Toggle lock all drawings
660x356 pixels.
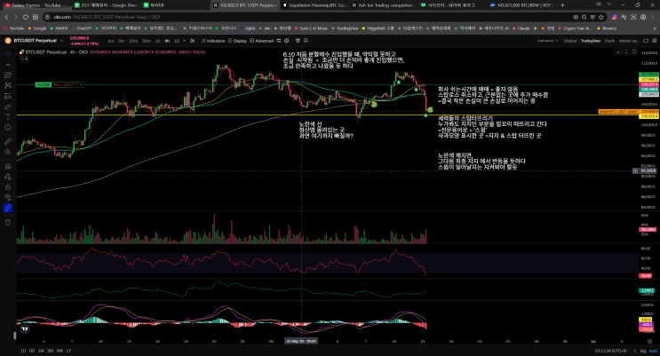click(x=8, y=187)
